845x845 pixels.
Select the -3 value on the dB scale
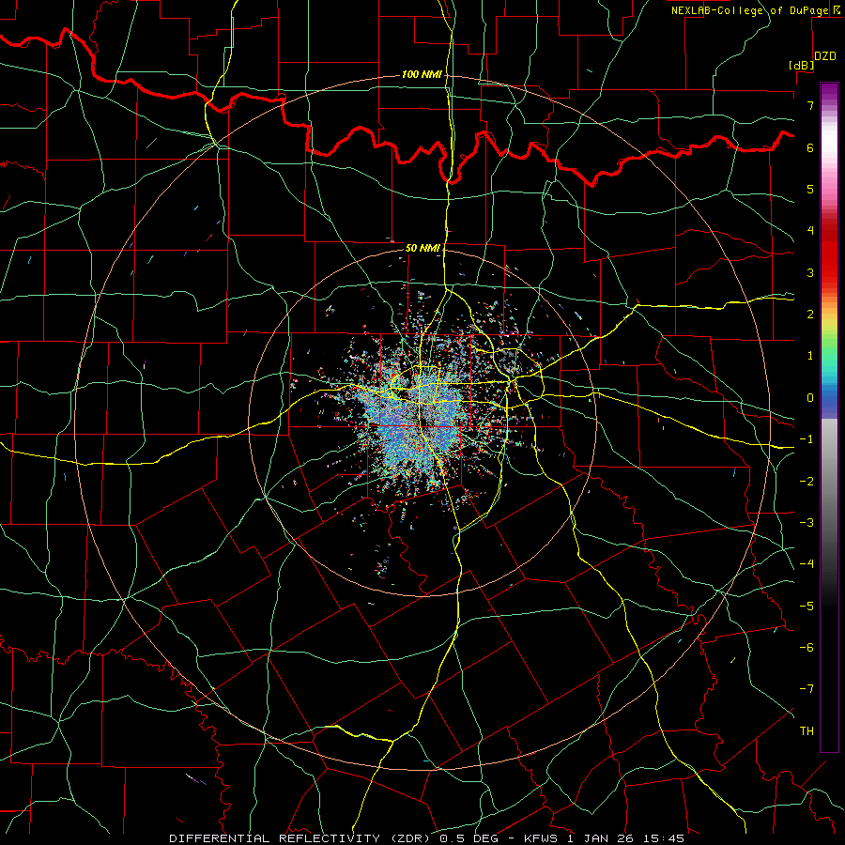click(807, 523)
